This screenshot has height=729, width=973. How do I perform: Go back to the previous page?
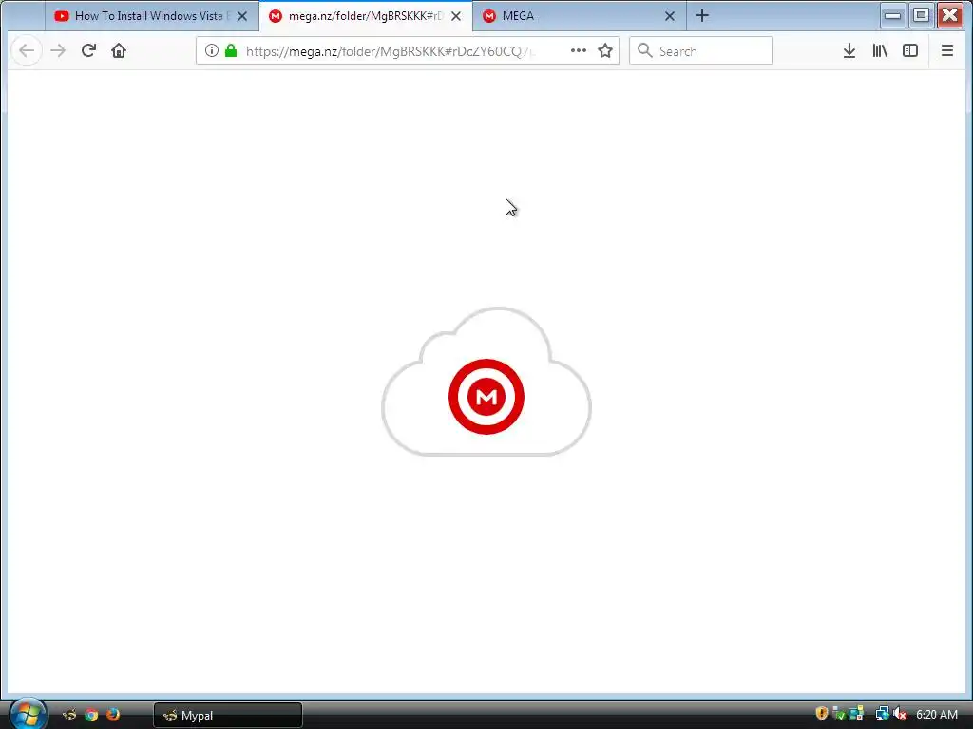tap(26, 51)
